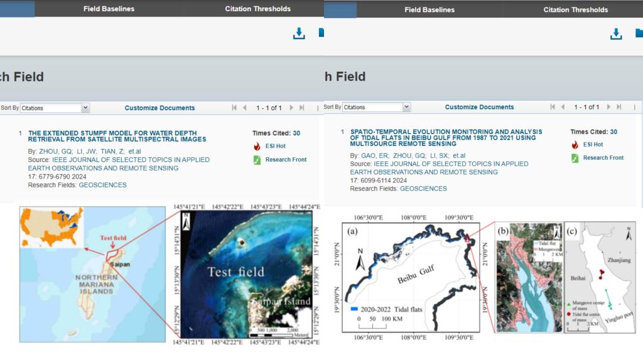Go to previous page in the tidal flats results
Screen dimensions: 643x362
pyautogui.click(x=563, y=107)
